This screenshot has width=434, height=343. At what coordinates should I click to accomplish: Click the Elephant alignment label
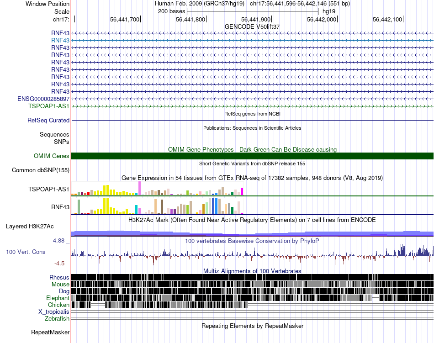[x=58, y=298]
